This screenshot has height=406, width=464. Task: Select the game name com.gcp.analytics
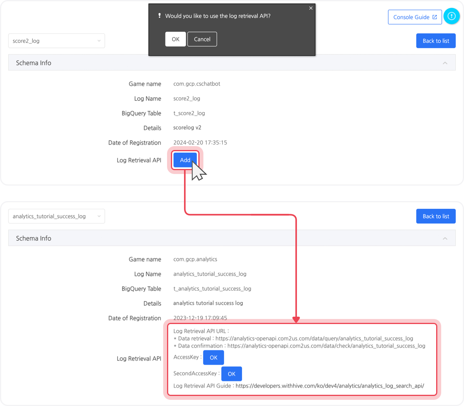coord(195,259)
